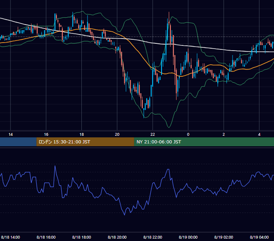Click the 8/18 16:00 time label
Screen dimensions: 274x241
coord(46,237)
